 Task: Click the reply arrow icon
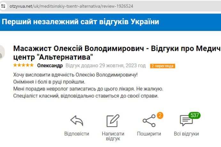[x=77, y=121]
